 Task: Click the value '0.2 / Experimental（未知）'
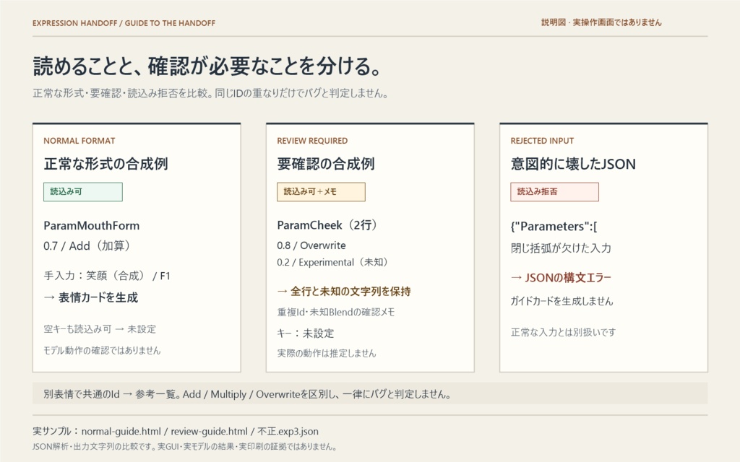(x=332, y=262)
